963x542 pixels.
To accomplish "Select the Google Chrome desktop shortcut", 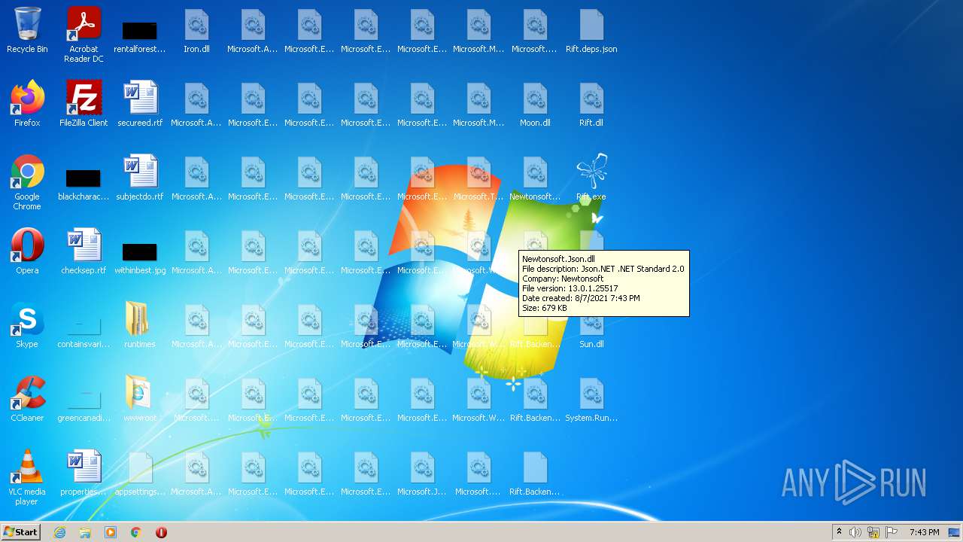I will (27, 183).
